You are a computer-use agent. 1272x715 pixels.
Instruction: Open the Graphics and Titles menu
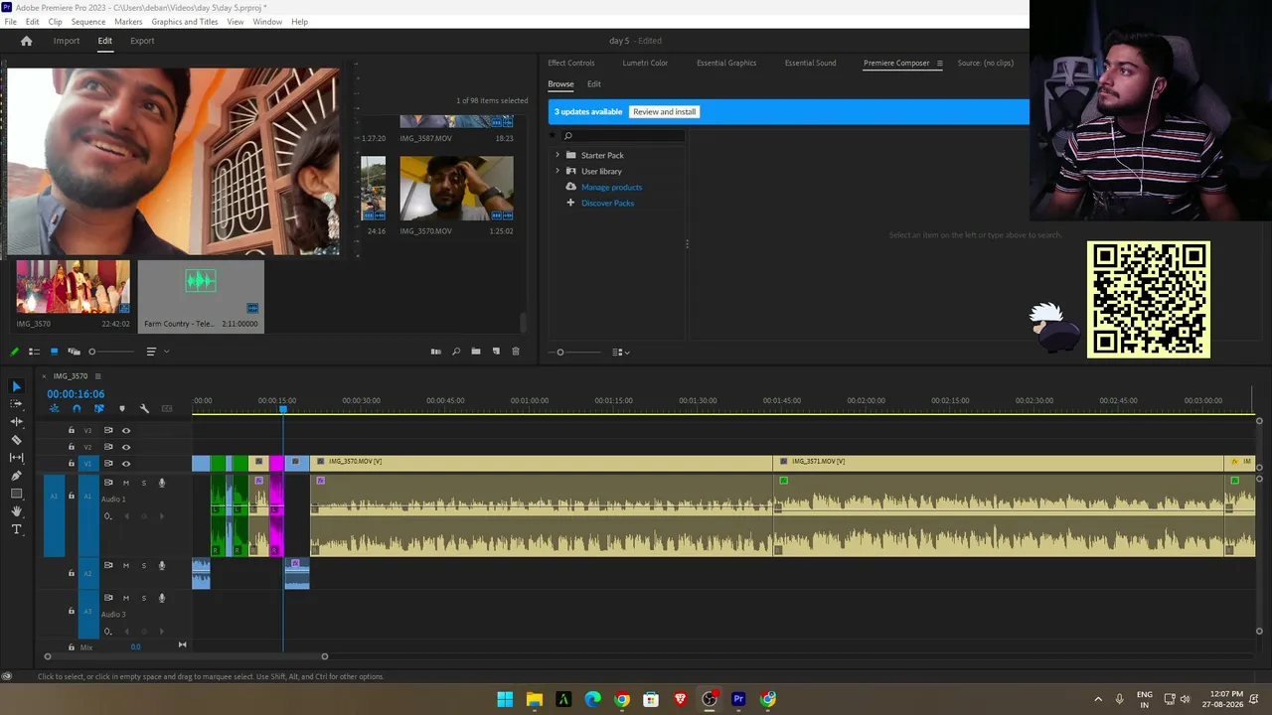[x=185, y=22]
